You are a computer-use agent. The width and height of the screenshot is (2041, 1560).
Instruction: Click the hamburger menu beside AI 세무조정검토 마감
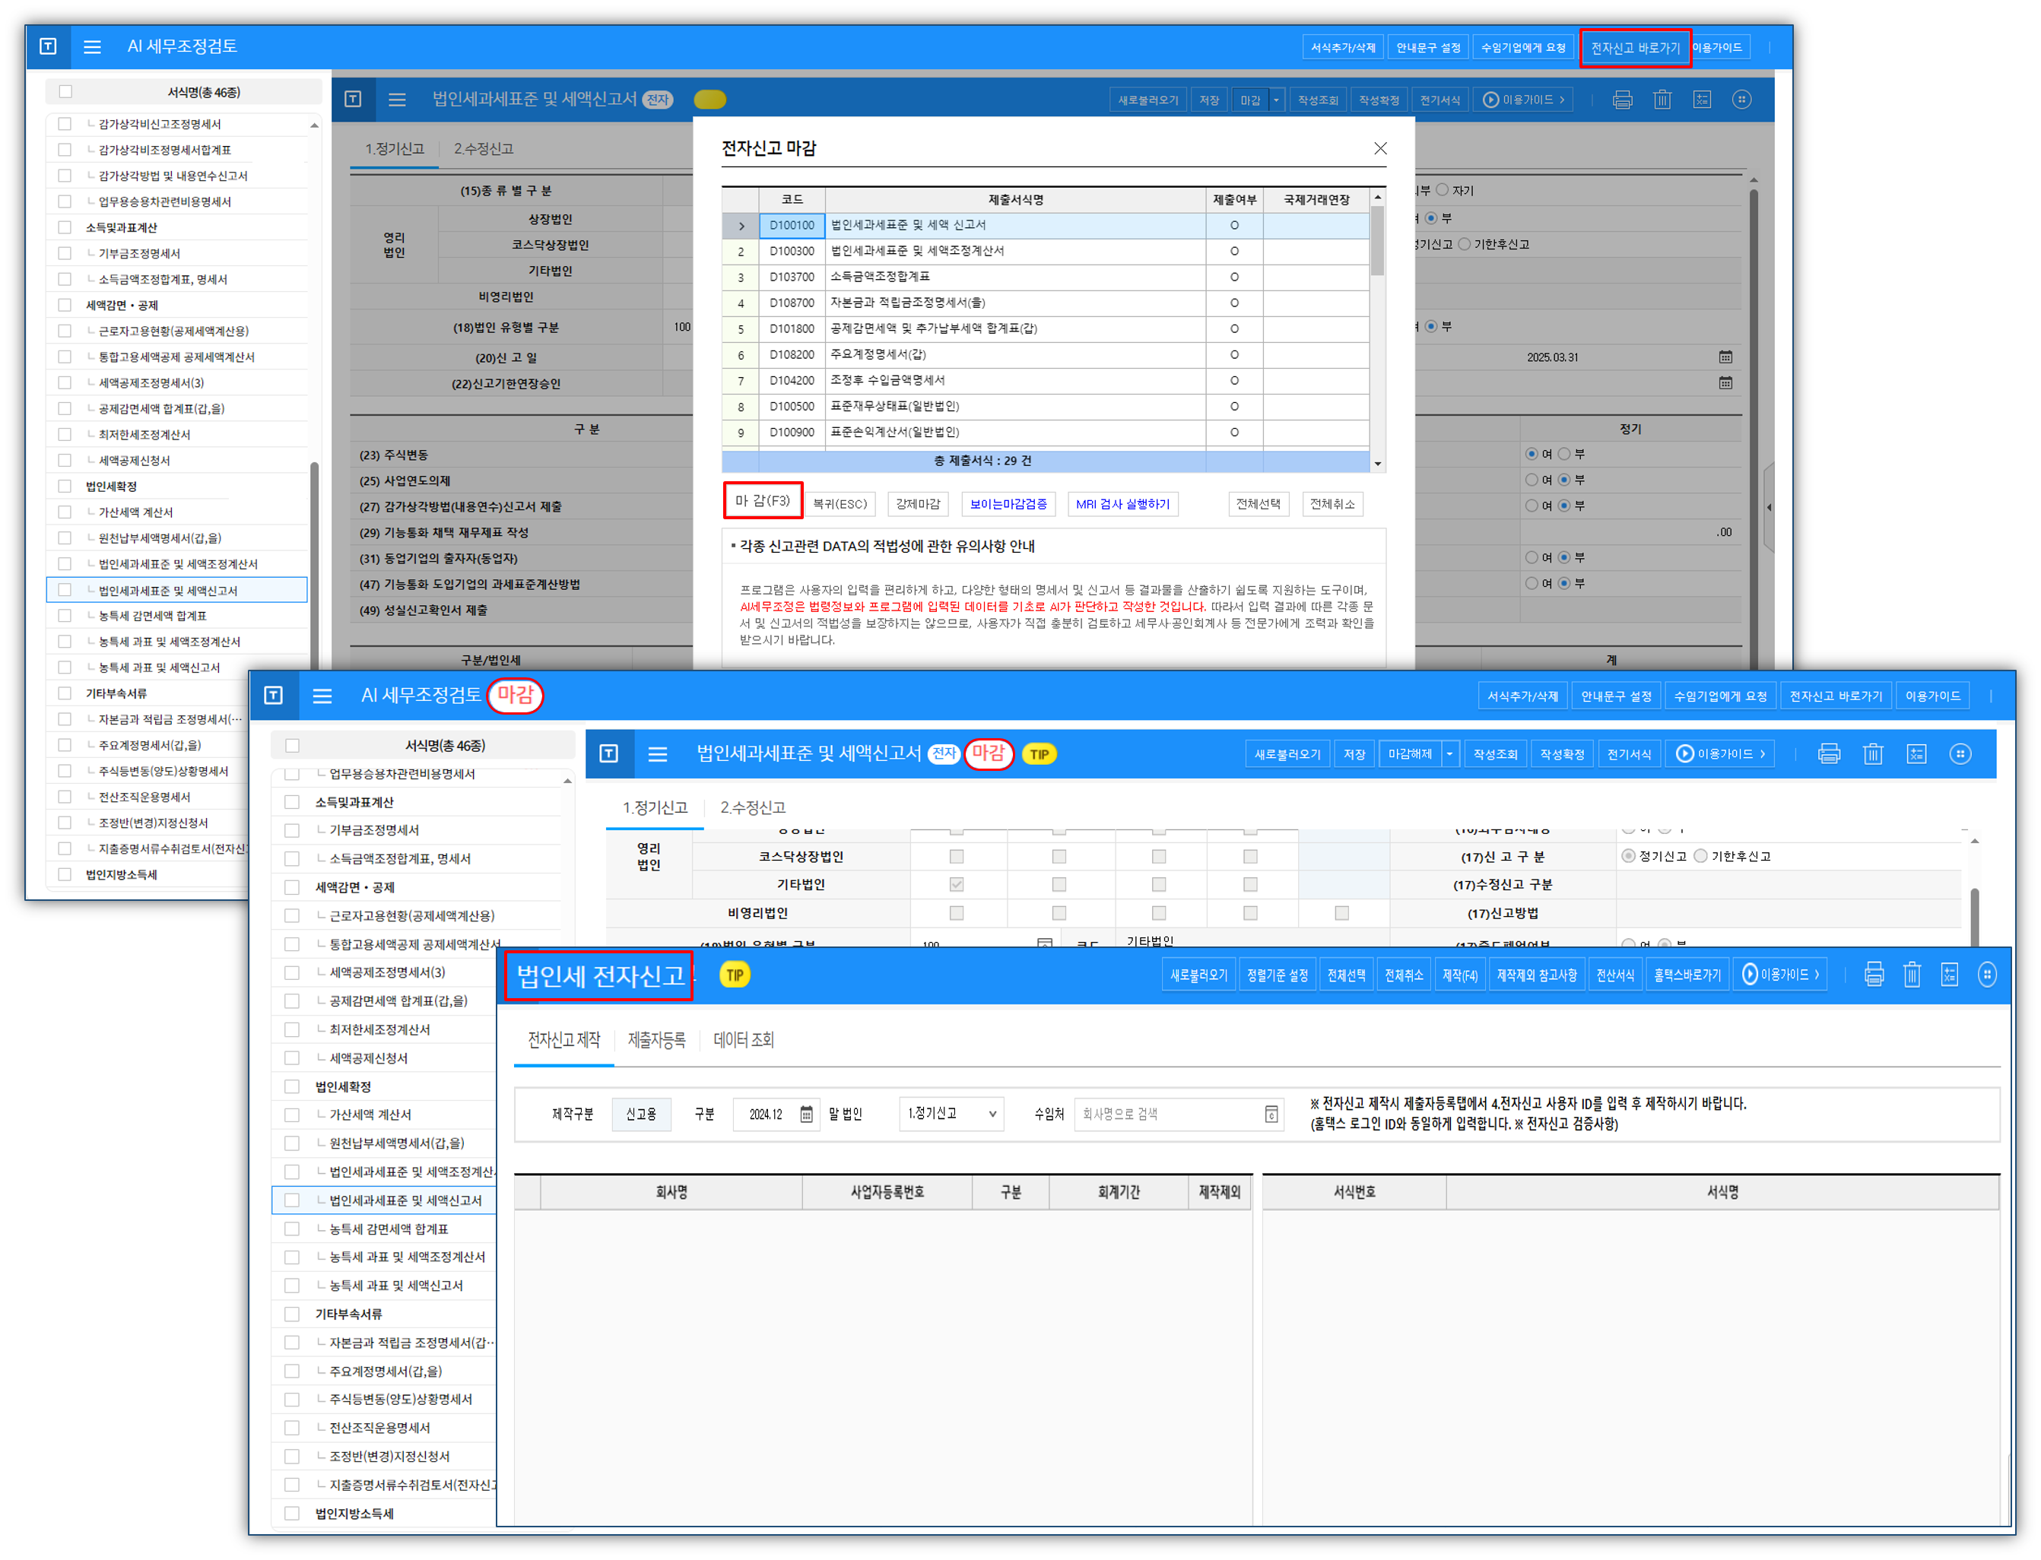tap(322, 696)
